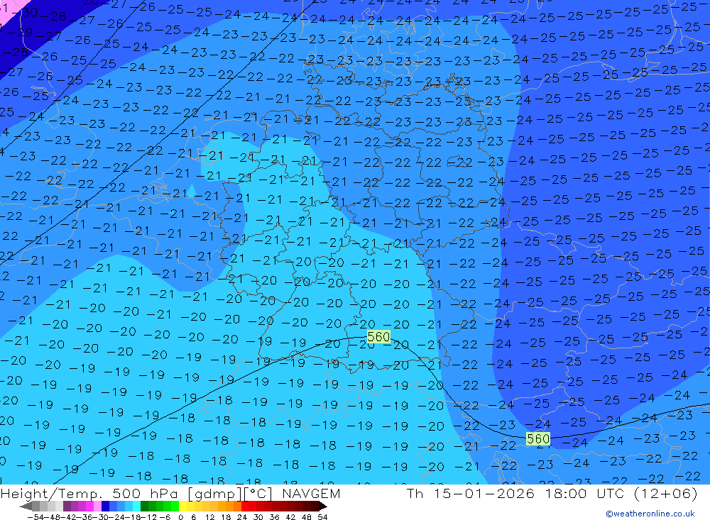The width and height of the screenshot is (710, 520).
Task: Click the Th 15-01-2026 18:00 UTC date text
Action: (x=552, y=493)
